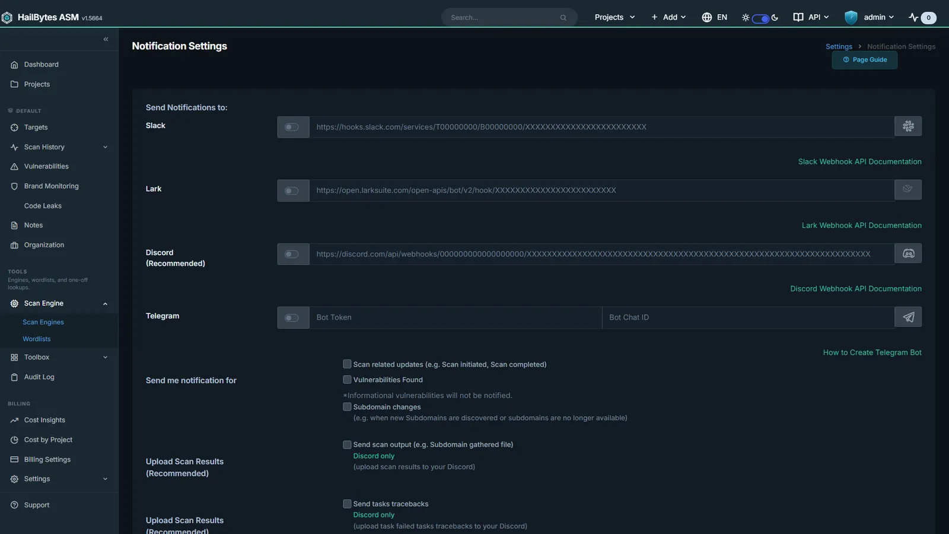Check Vulnerabilities Found checkbox
The image size is (949, 534).
347,380
